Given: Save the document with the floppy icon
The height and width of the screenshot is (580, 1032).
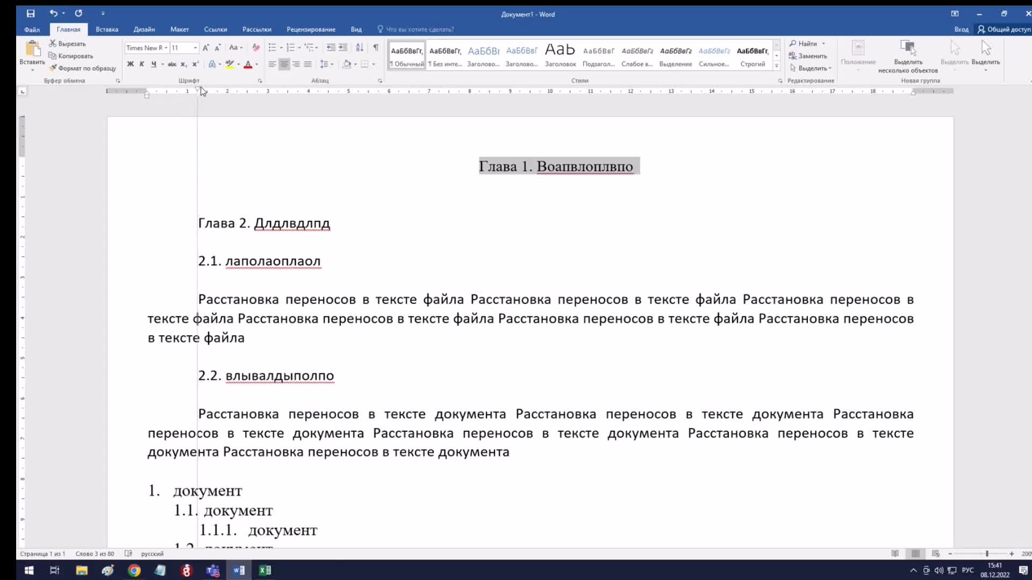Looking at the screenshot, I should pyautogui.click(x=31, y=13).
